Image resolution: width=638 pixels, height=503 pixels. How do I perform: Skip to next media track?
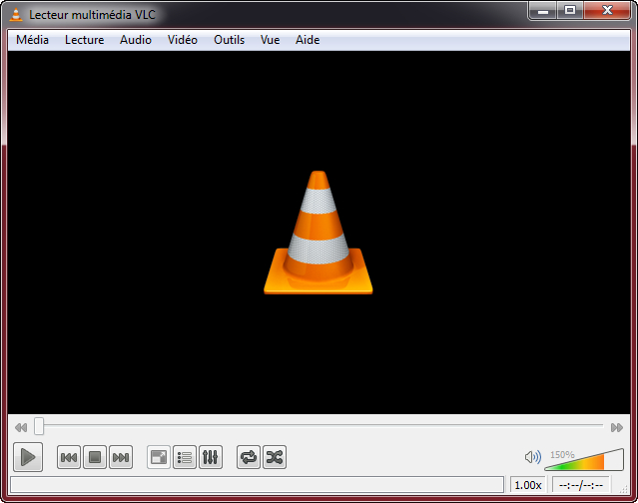pyautogui.click(x=121, y=457)
